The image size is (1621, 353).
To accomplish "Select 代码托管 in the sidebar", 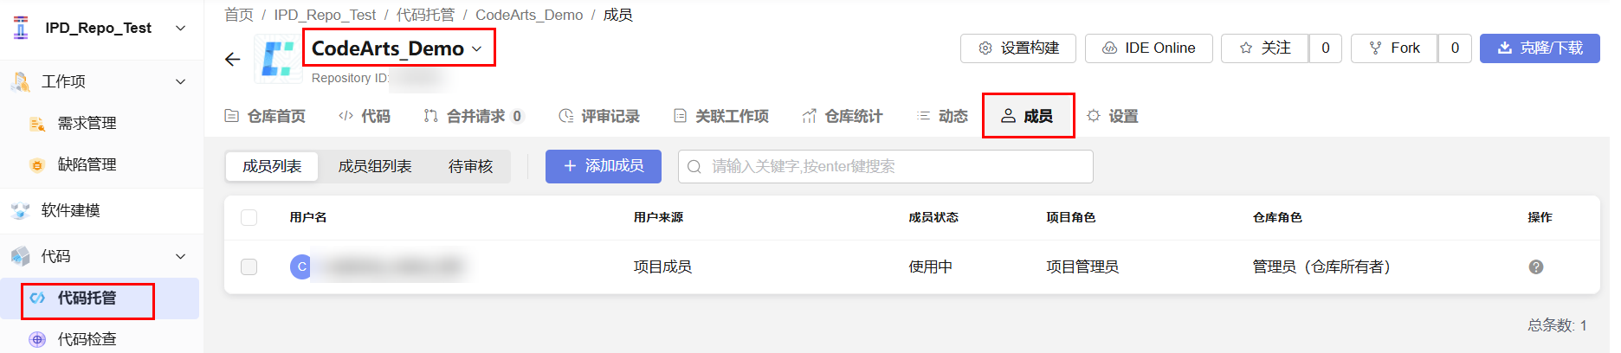I will click(x=100, y=298).
